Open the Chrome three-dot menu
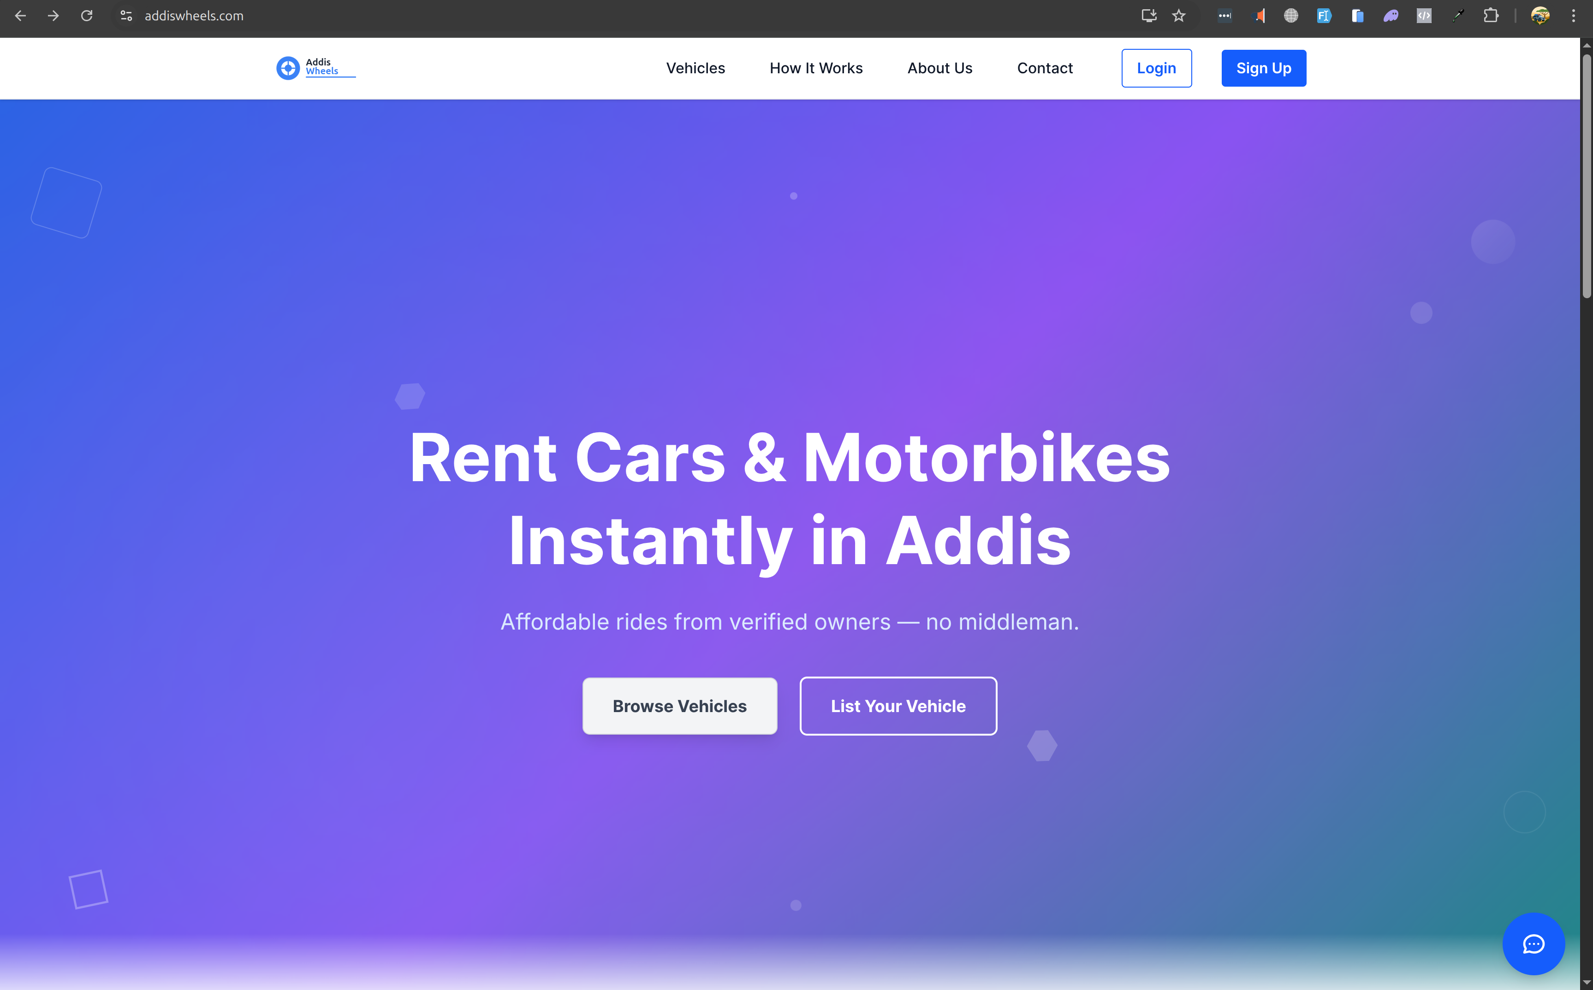 (1573, 16)
